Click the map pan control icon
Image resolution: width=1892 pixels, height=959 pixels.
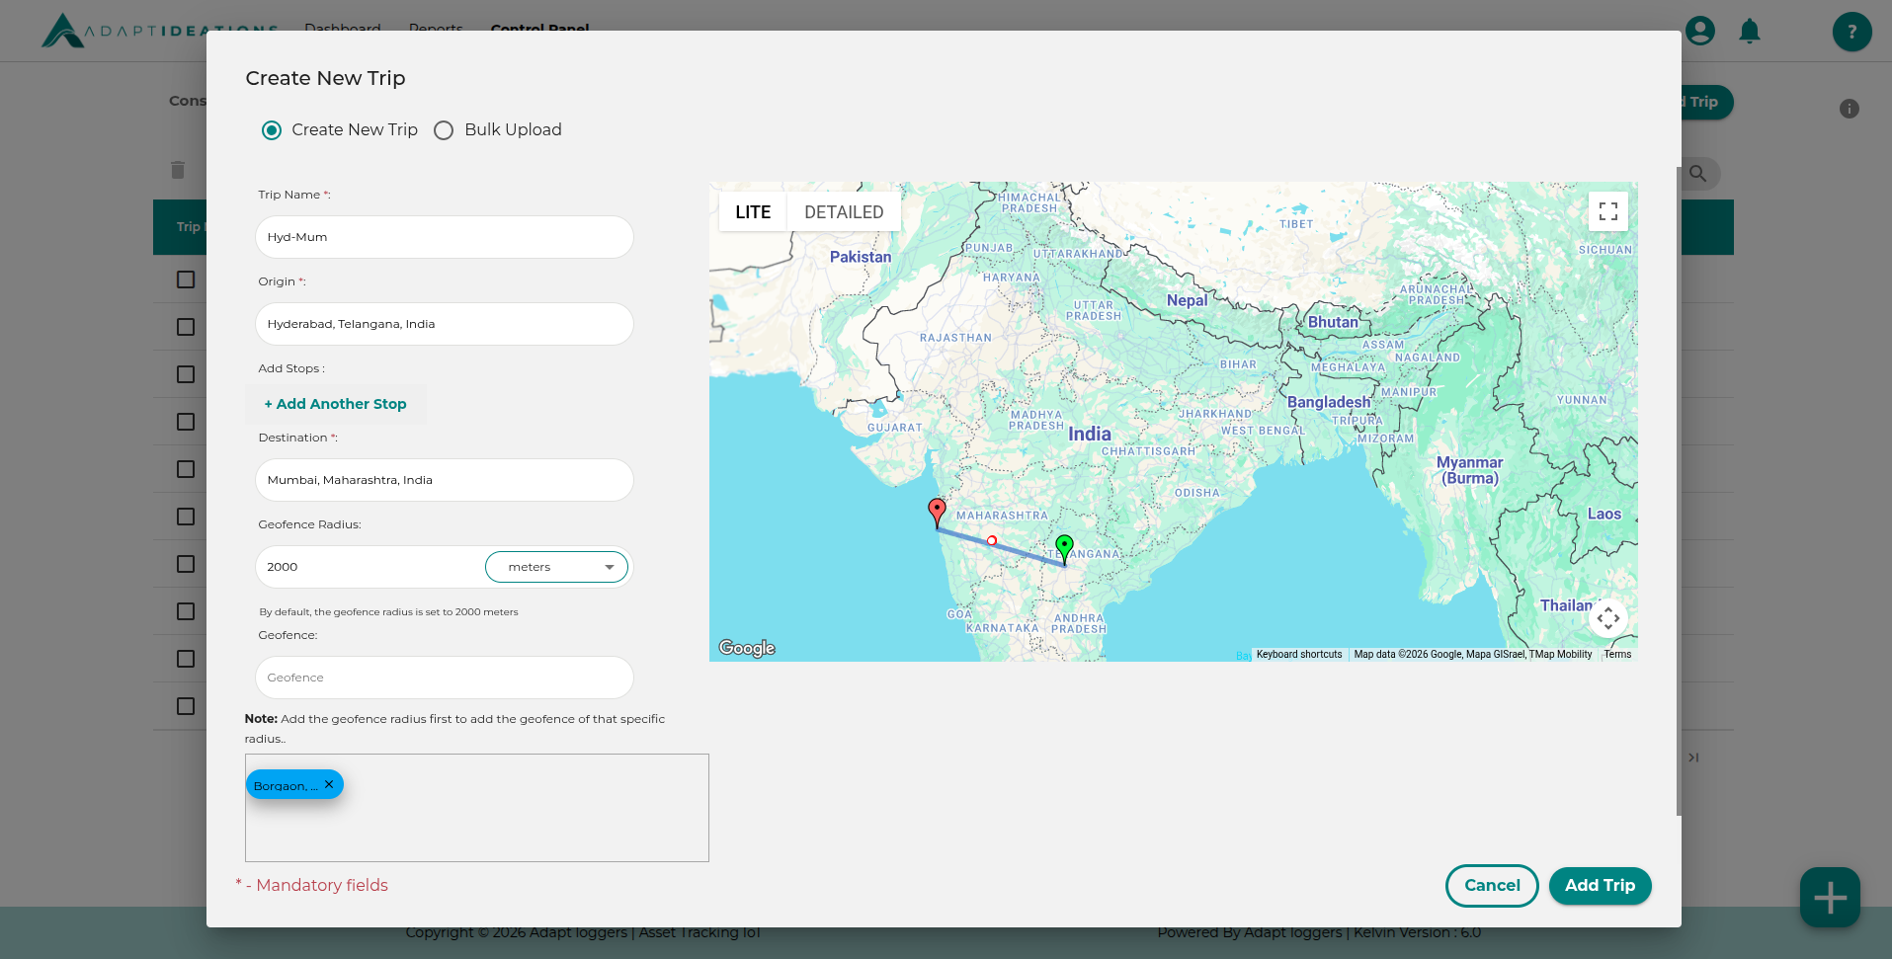pos(1607,618)
